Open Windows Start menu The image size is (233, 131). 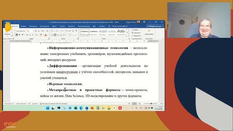click(48, 108)
